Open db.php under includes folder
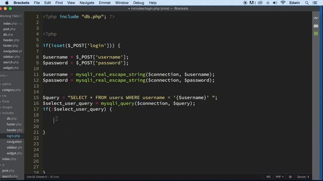The width and height of the screenshot is (323, 181). 12,119
